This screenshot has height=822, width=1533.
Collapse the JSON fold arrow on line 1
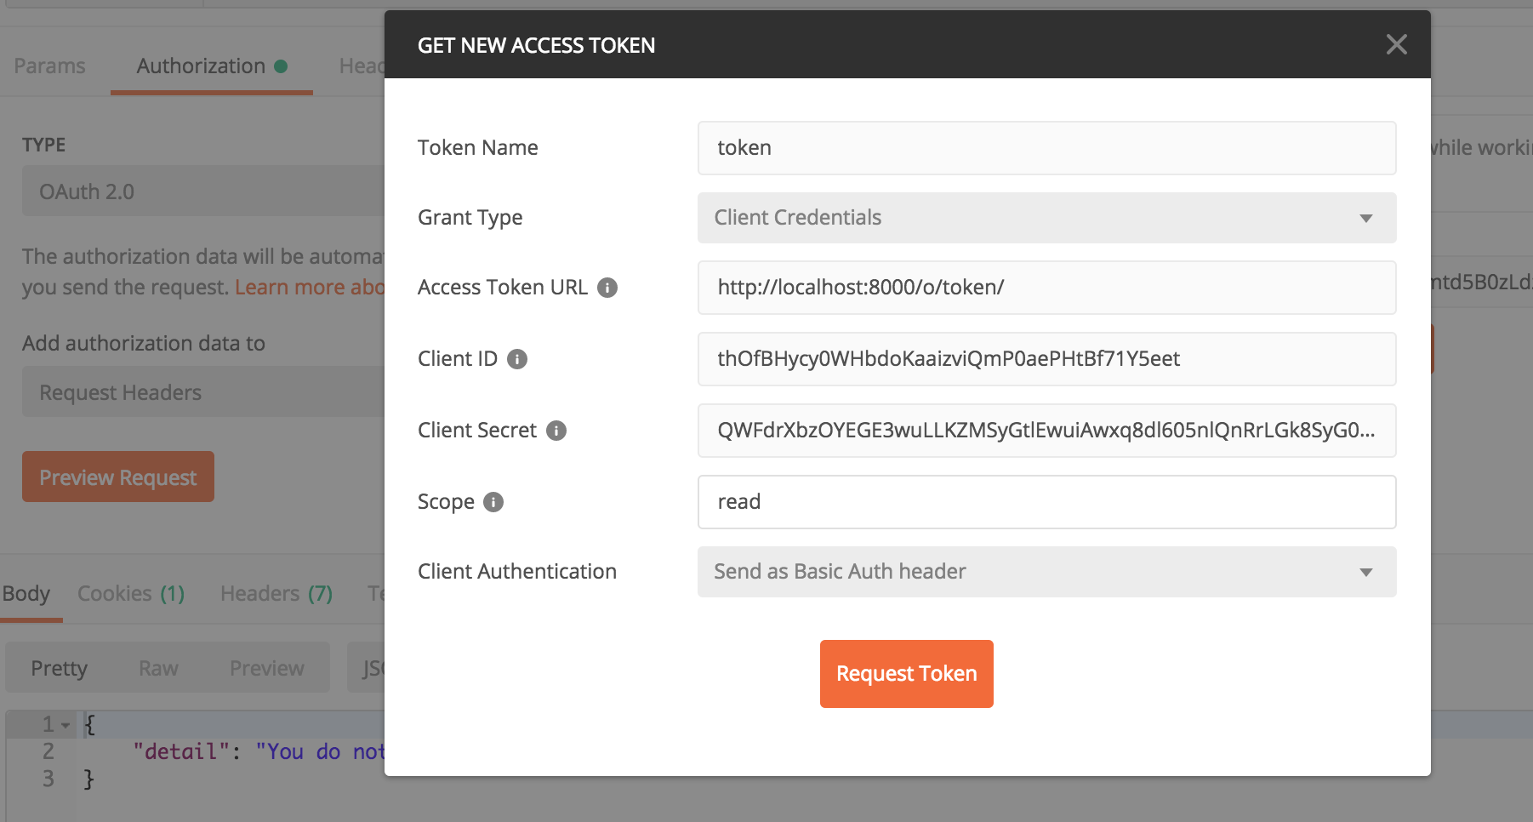coord(66,726)
